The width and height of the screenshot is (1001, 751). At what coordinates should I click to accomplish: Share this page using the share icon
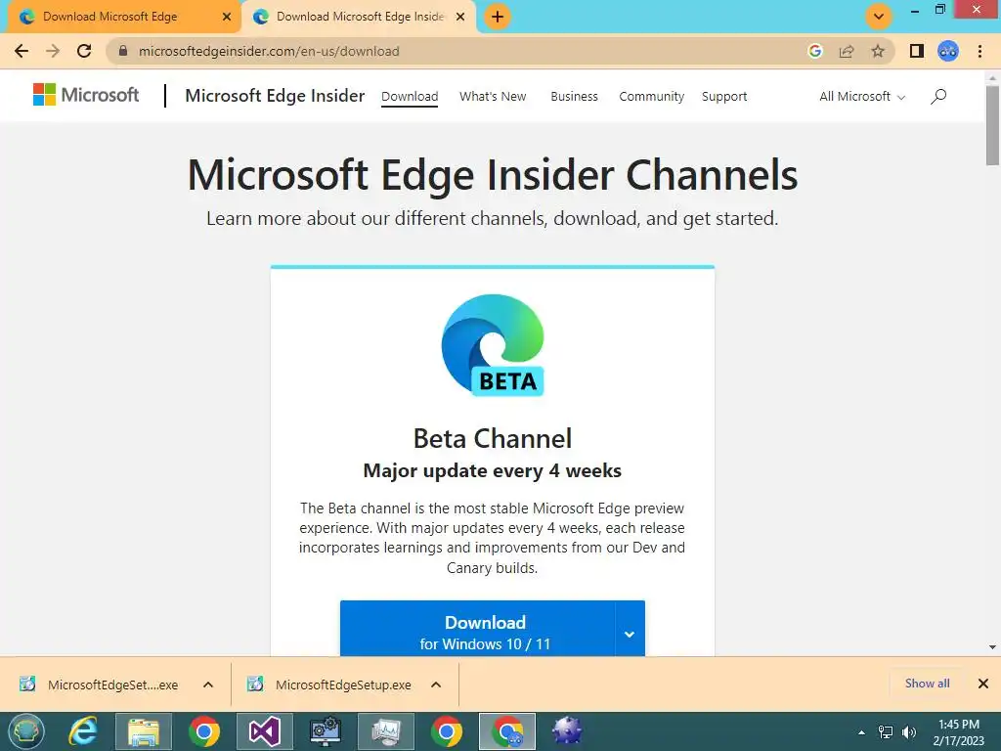coord(847,51)
